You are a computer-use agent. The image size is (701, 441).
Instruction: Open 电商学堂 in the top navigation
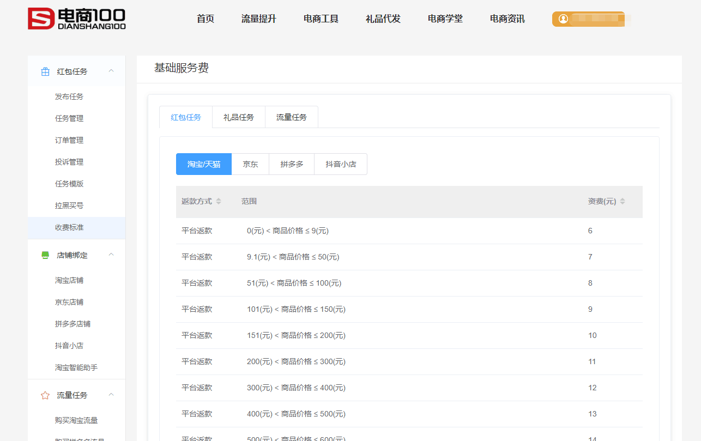click(x=445, y=19)
